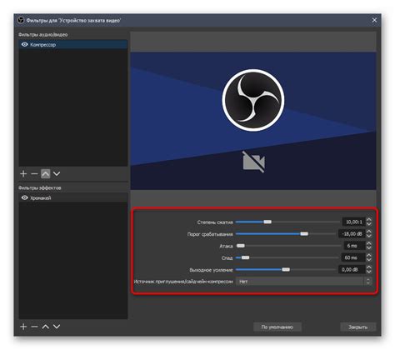Remove selected audio/video filter with minus
395x350 pixels.
[34, 174]
